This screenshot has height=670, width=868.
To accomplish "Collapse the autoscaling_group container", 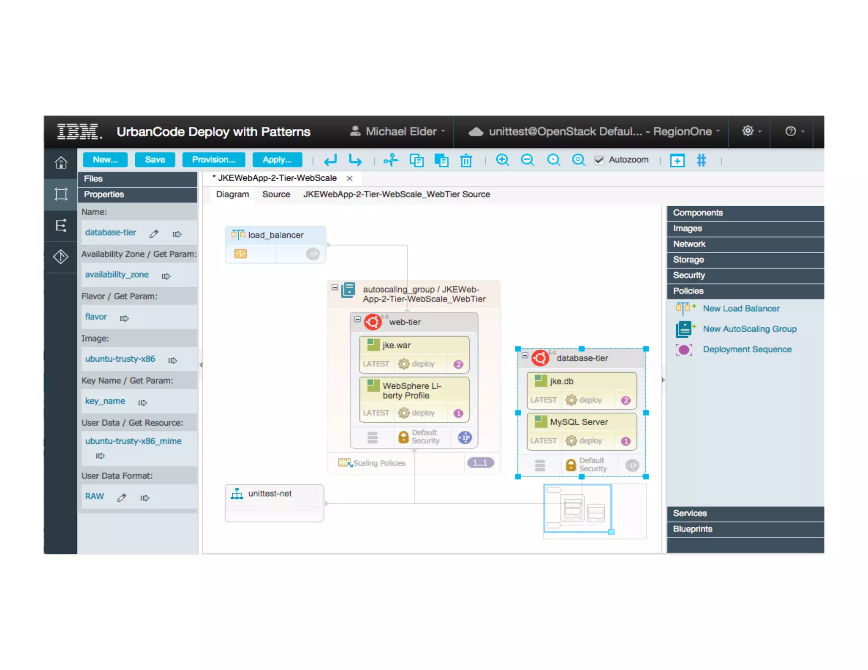I will [x=335, y=287].
